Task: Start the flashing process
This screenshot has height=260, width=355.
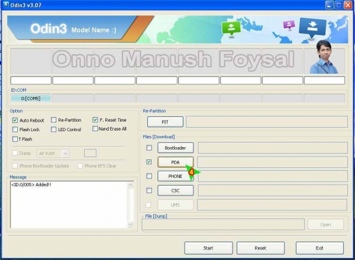Action: [208, 248]
